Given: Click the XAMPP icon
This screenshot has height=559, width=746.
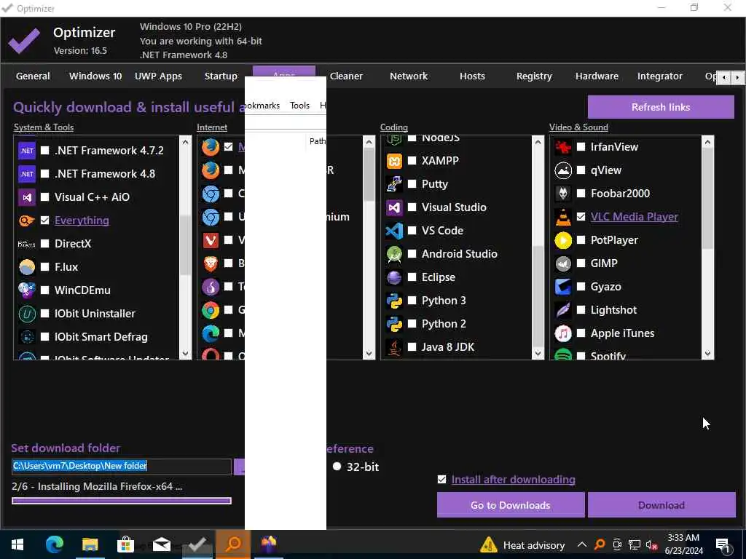Looking at the screenshot, I should (394, 161).
